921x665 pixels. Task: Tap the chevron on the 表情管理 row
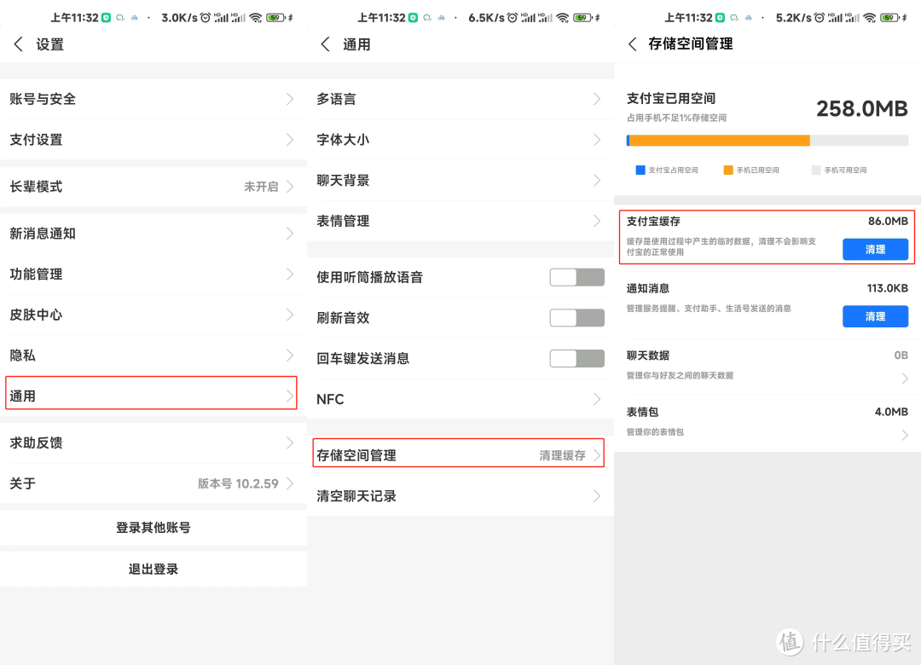597,221
